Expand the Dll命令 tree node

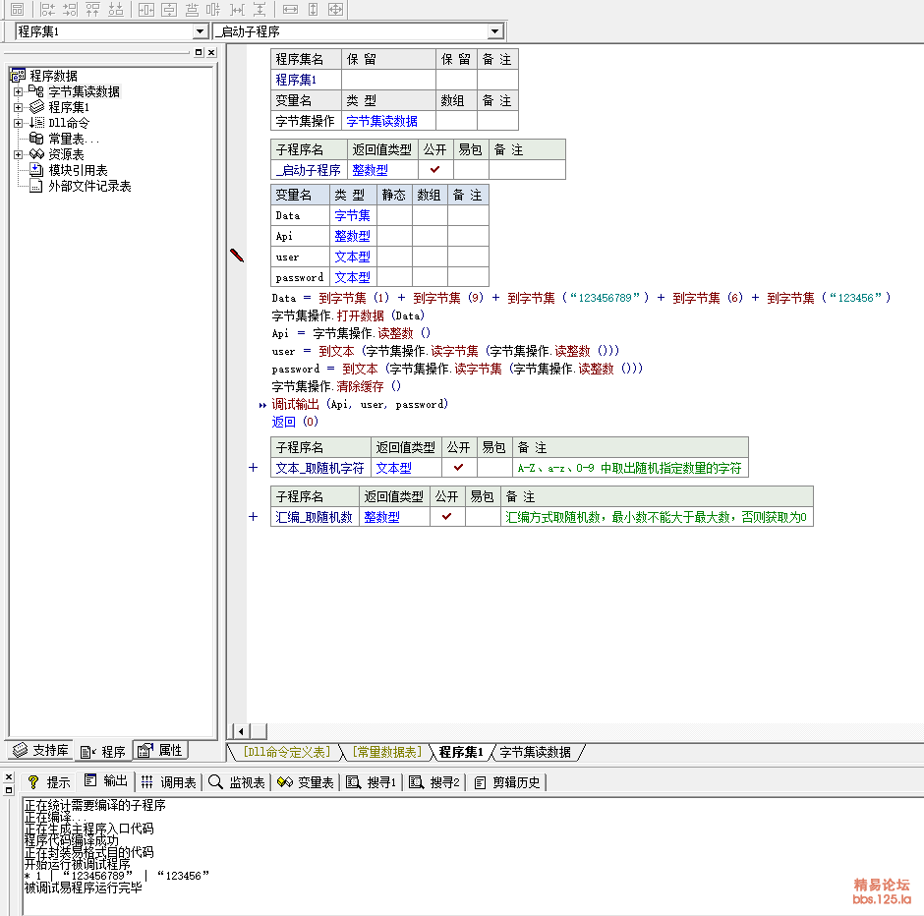tap(19, 123)
